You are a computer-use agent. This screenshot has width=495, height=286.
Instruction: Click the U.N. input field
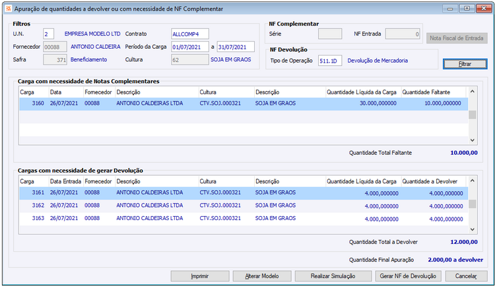click(x=49, y=34)
